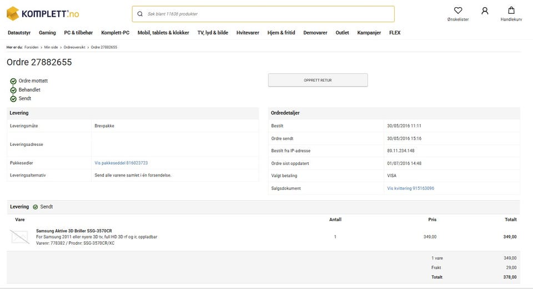Open the PC & tilbehør menu
The image size is (533, 289).
click(78, 33)
